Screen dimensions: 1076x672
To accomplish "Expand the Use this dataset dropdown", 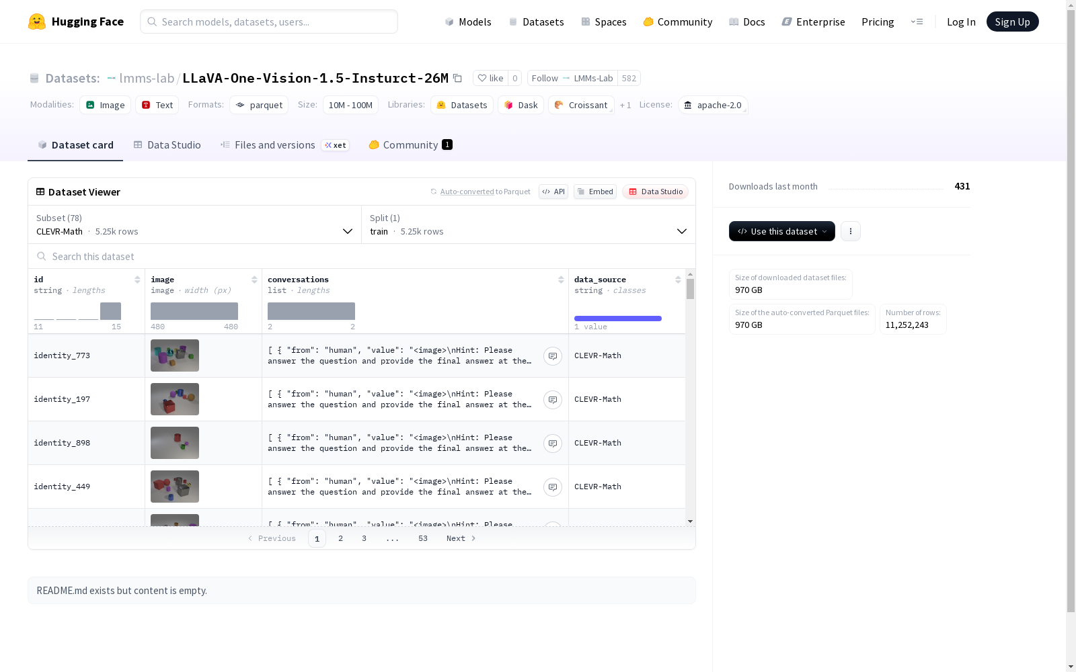I will pos(782,231).
